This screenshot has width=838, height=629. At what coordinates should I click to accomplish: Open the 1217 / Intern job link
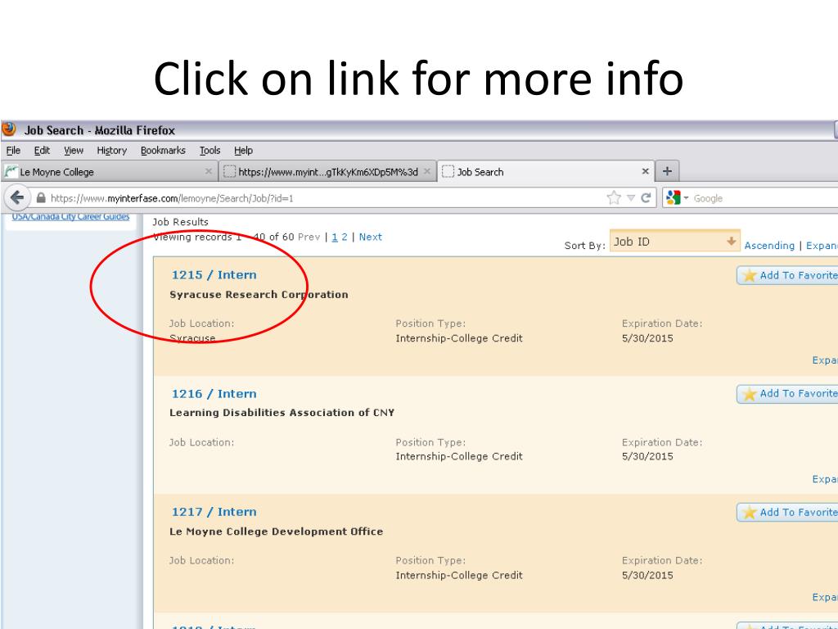point(214,512)
